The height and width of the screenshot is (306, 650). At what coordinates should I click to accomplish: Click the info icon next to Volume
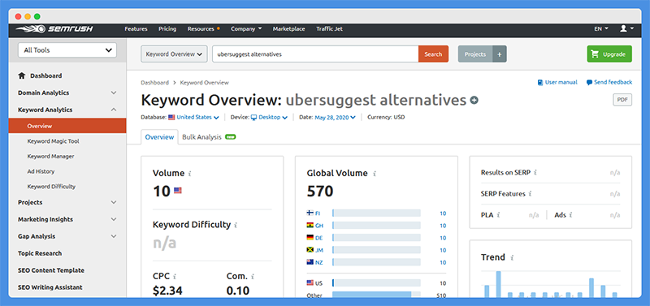tap(190, 174)
